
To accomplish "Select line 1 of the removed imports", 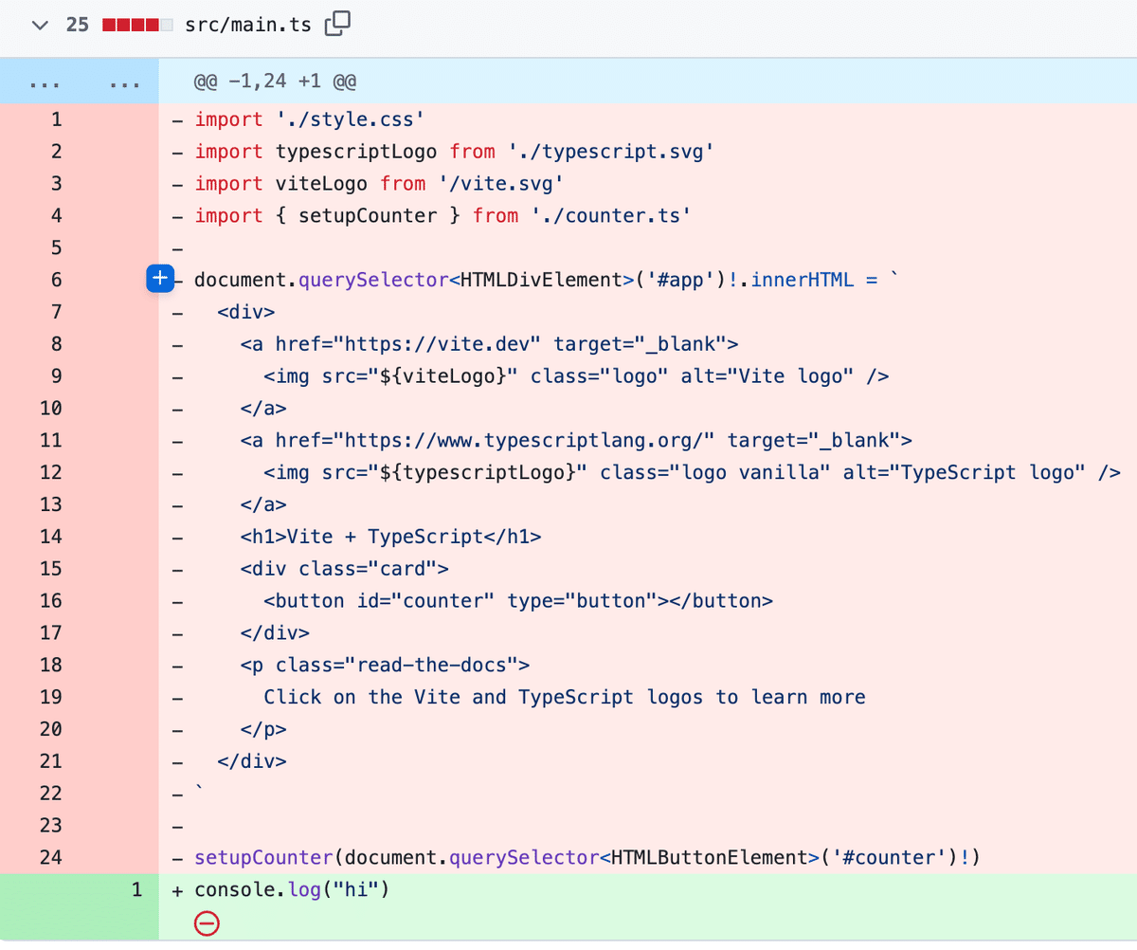I will [x=55, y=119].
